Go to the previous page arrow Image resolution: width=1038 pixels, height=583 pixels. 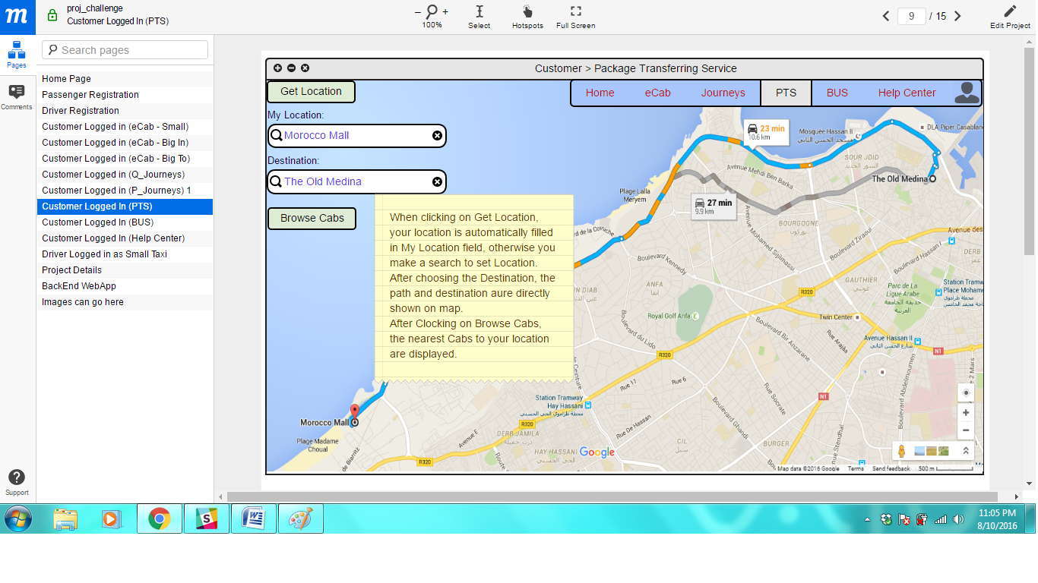(x=886, y=16)
